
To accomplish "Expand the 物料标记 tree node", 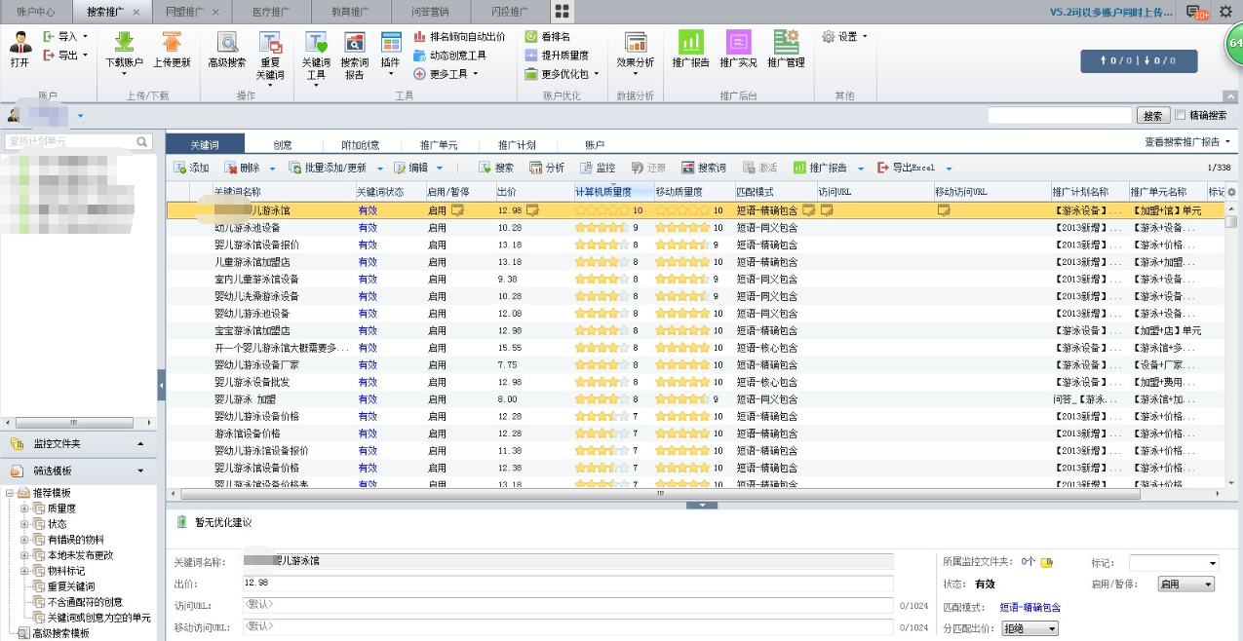I will (24, 571).
